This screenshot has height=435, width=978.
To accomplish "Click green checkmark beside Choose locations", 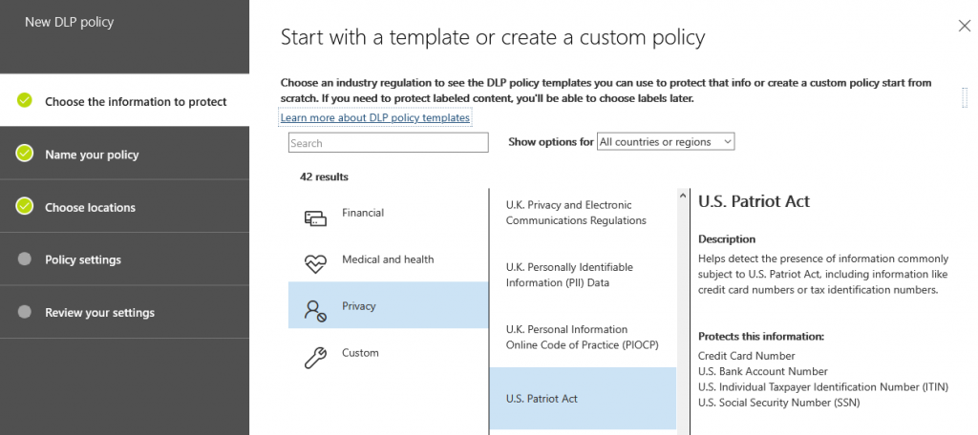I will pyautogui.click(x=25, y=207).
